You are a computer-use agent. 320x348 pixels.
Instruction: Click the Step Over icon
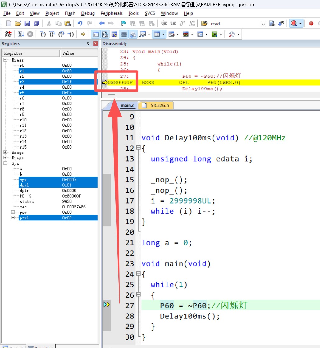pos(53,34)
